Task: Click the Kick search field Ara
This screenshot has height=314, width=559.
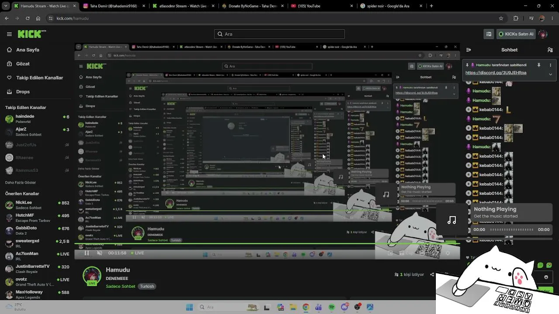Action: pos(279,34)
